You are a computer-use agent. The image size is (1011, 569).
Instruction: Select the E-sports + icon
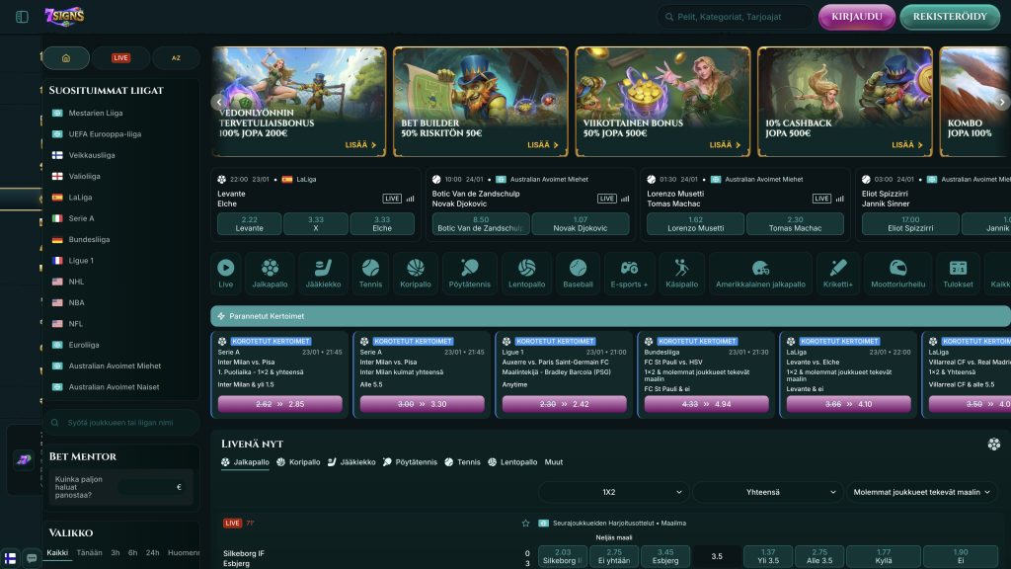click(629, 273)
